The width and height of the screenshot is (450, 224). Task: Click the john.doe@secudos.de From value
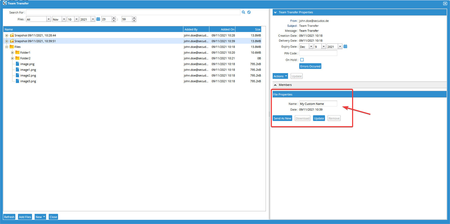(314, 21)
